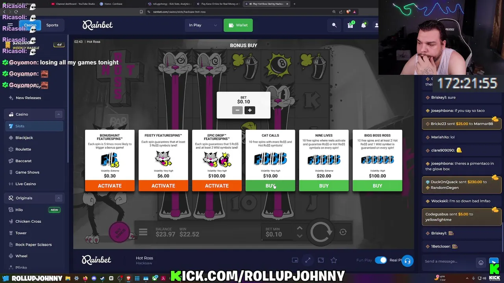Open Tower original game
Screen dimensions: 504x283
(x=34, y=233)
